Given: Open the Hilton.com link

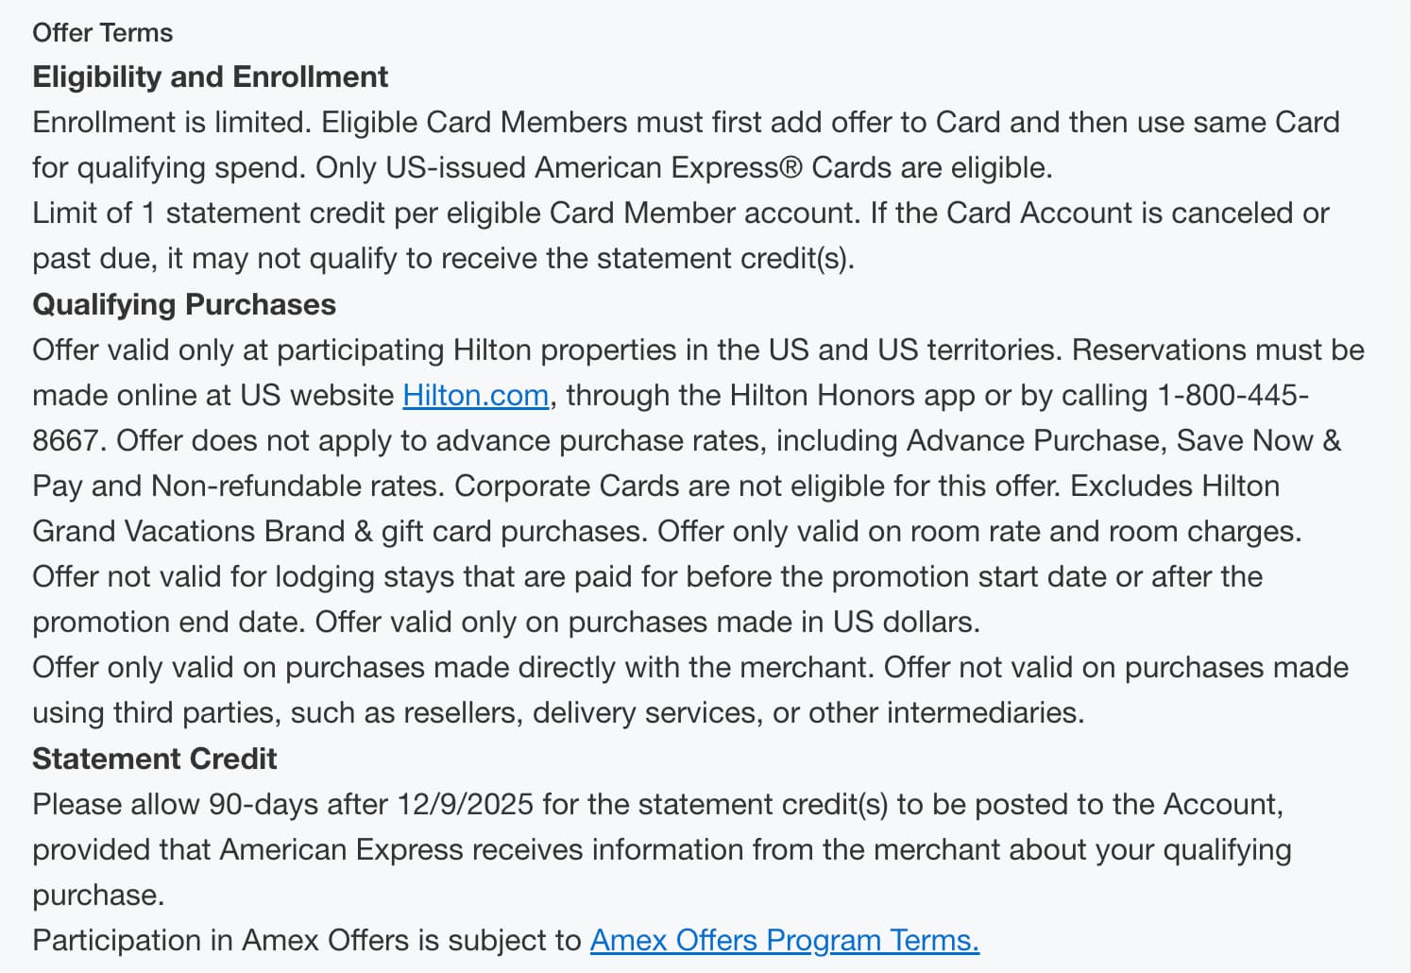Looking at the screenshot, I should coord(475,395).
